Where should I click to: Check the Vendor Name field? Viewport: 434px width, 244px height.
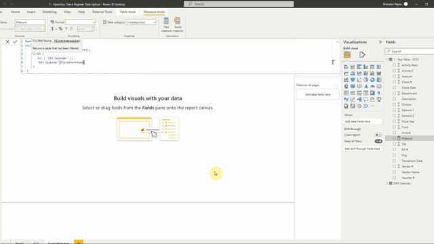coord(394,172)
